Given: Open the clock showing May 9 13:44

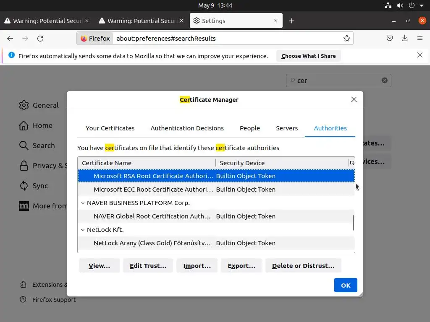Looking at the screenshot, I should pyautogui.click(x=215, y=5).
